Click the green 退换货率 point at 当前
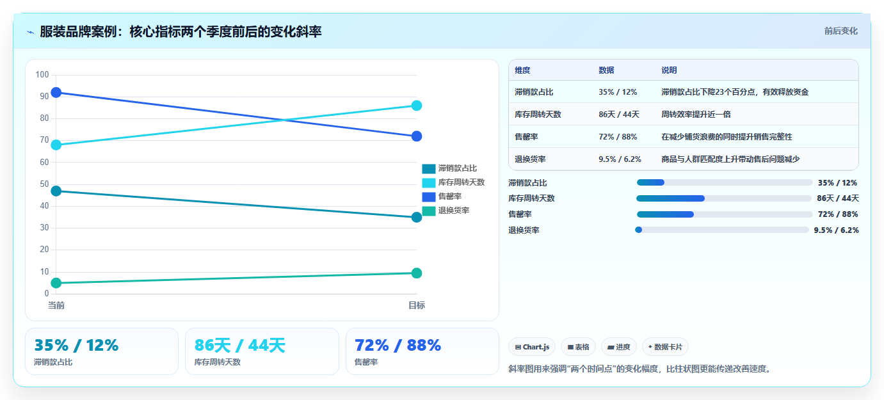Viewport: 884px width, 400px height. coord(56,283)
